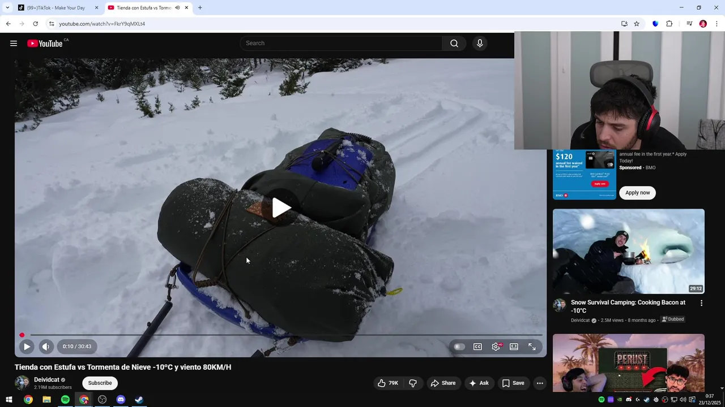This screenshot has width=725, height=407.
Task: Open a new browser tab
Action: [200, 8]
